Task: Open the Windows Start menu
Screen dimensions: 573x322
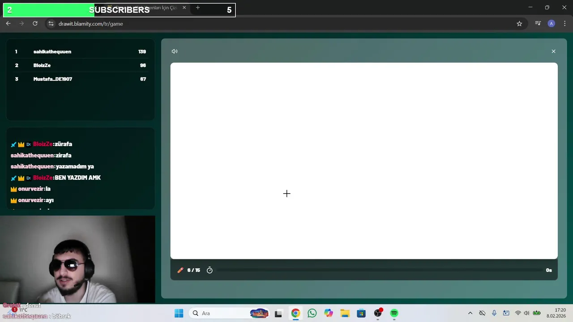Action: [x=179, y=313]
